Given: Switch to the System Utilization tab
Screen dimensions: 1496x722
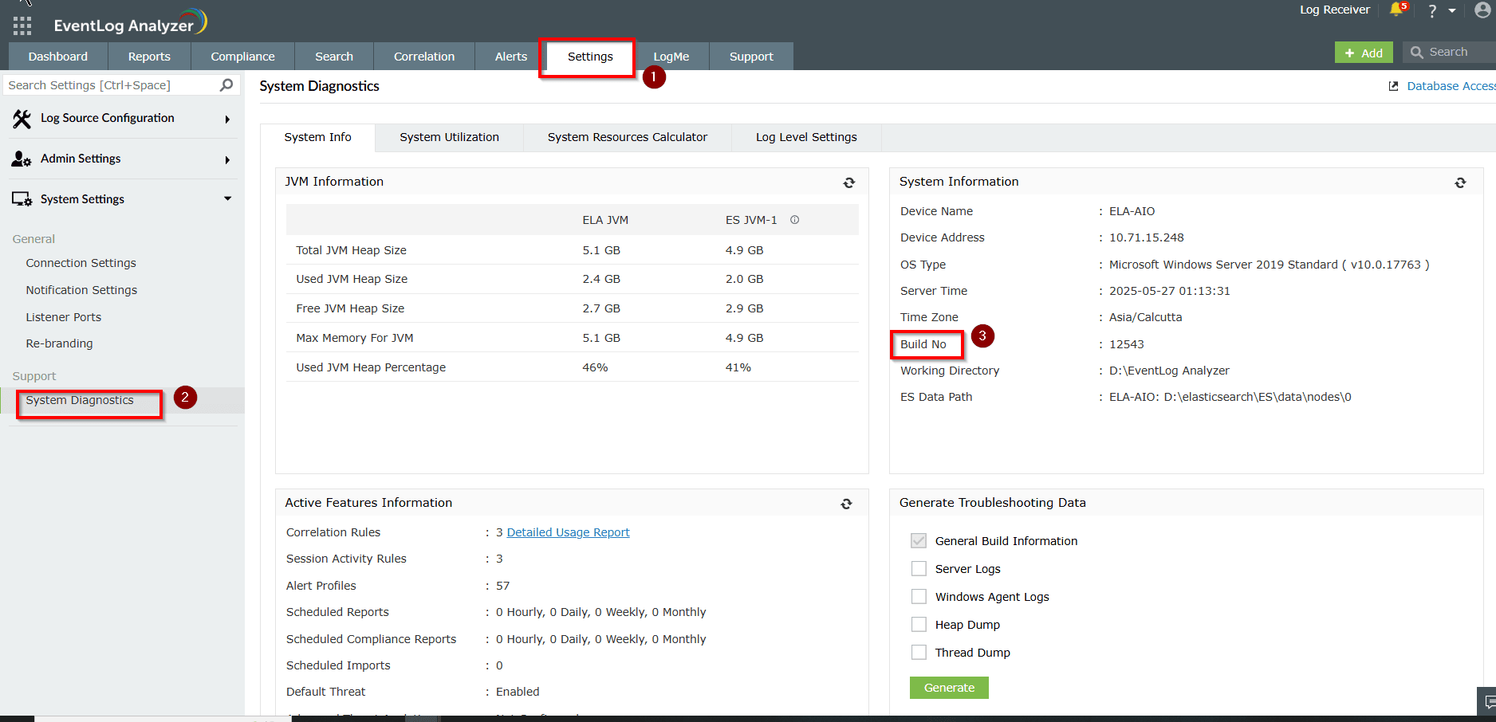Looking at the screenshot, I should [449, 137].
